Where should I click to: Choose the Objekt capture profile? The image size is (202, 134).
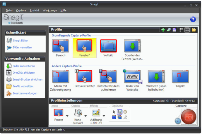180,79
